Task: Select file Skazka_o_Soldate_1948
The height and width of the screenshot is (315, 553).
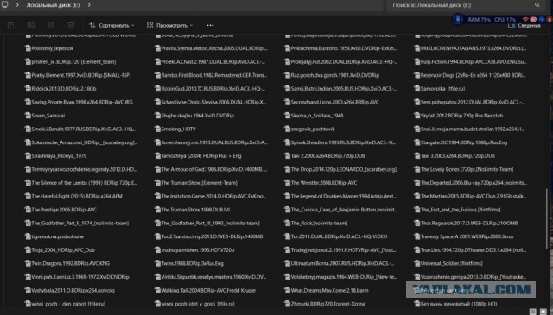Action: pos(314,116)
